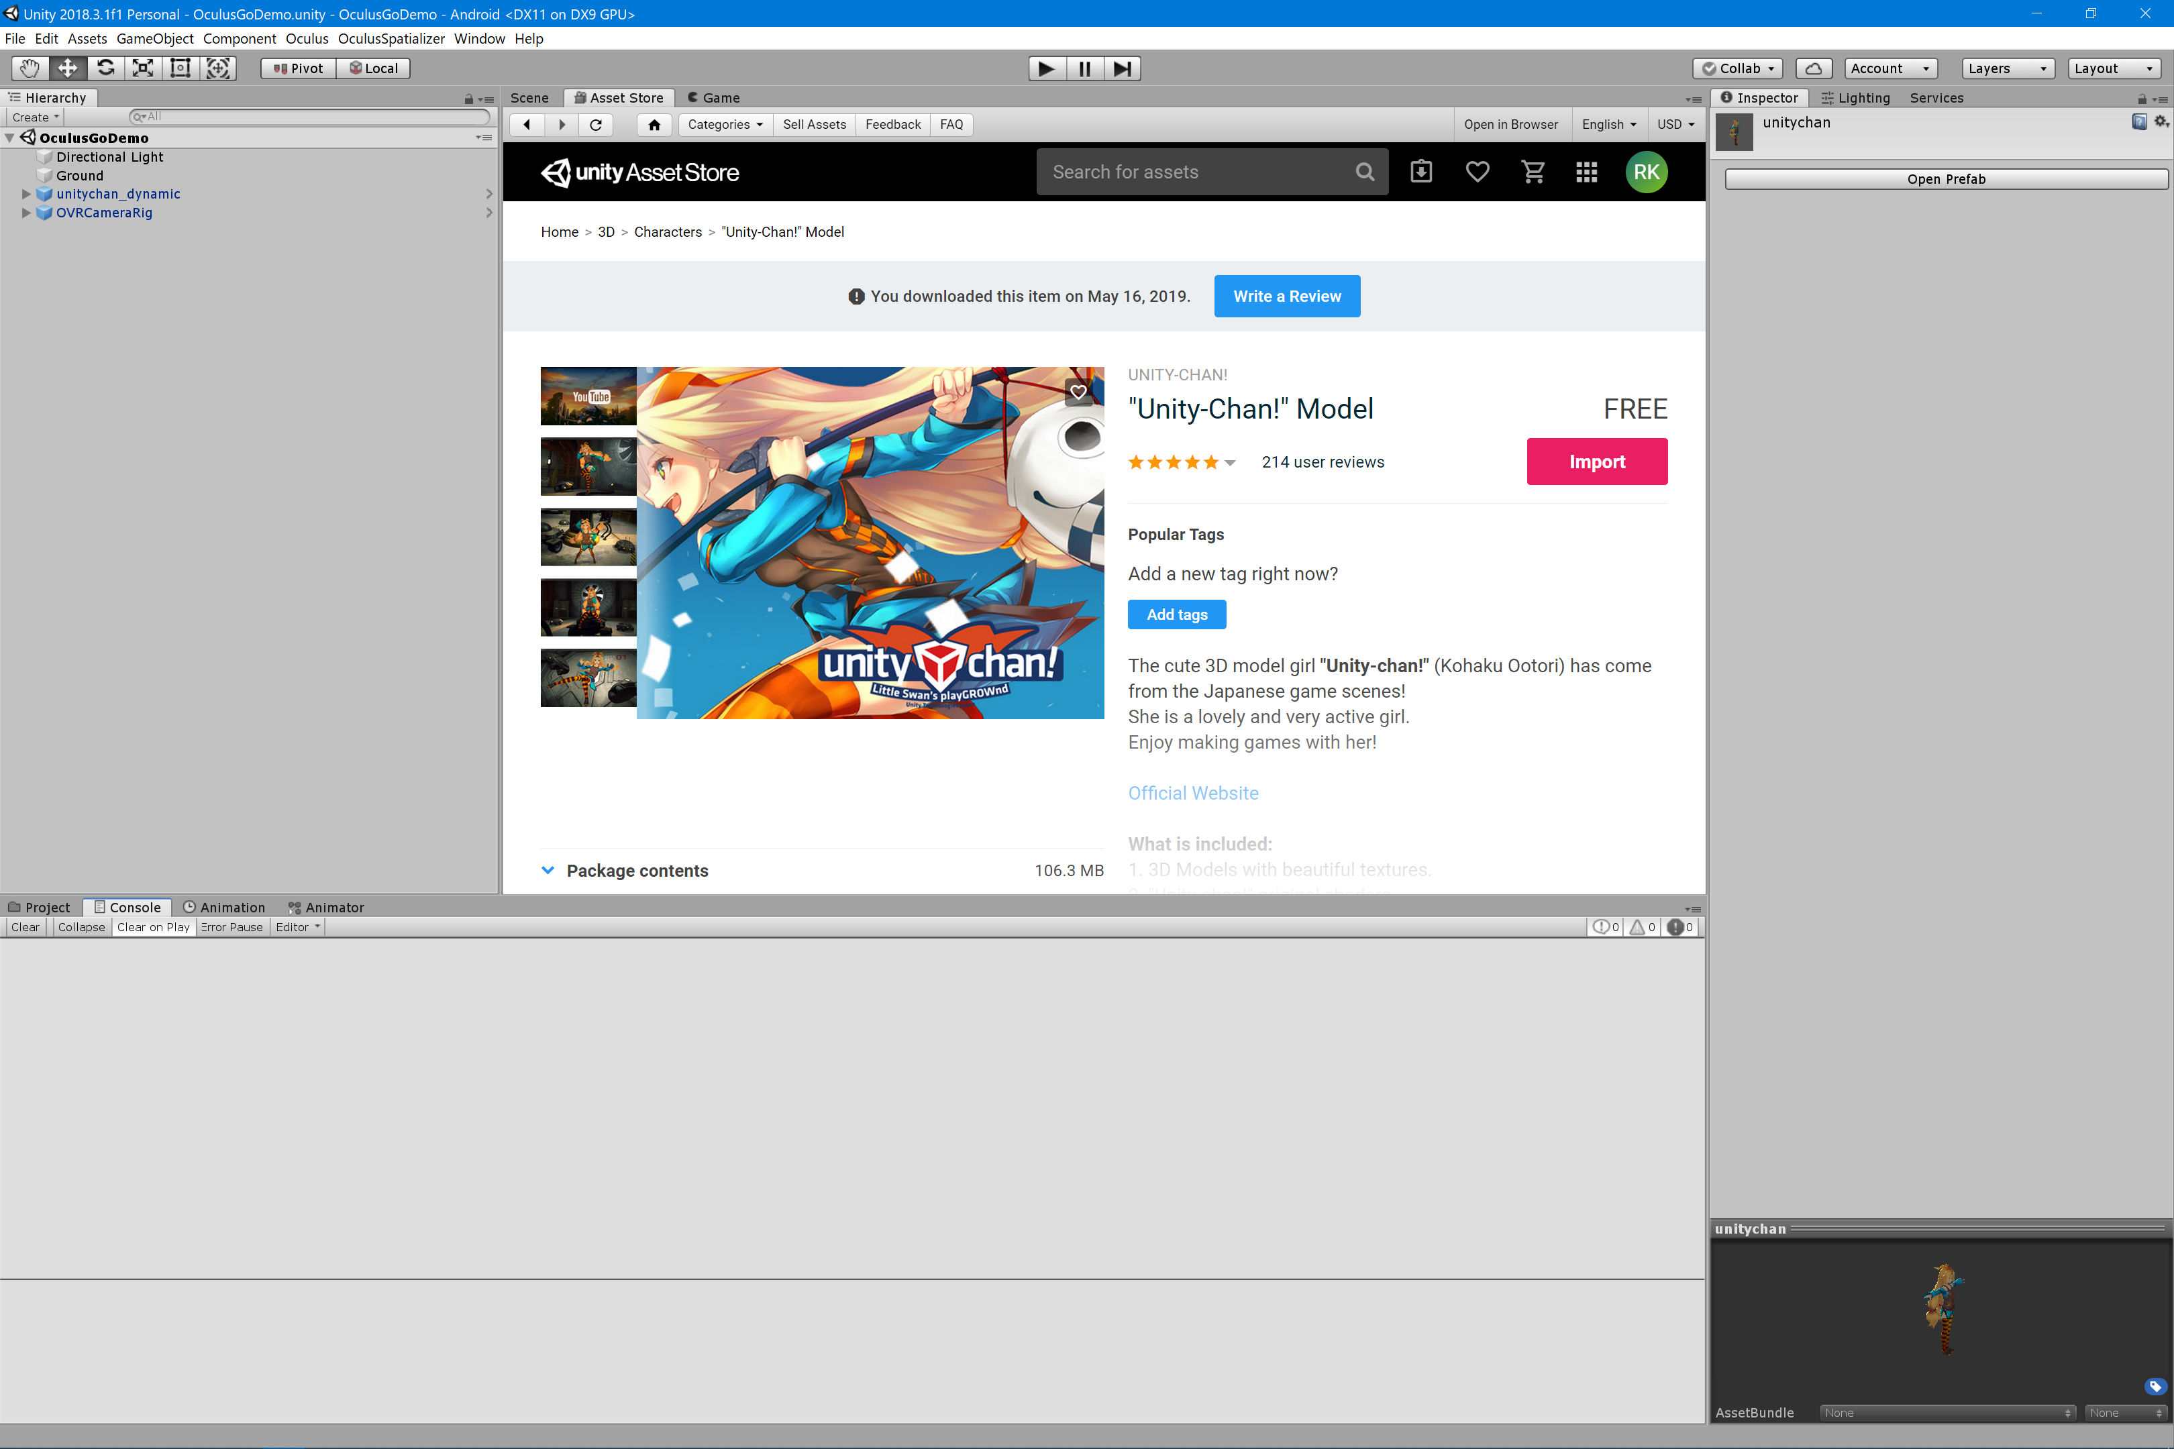Click the Search for assets field

1197,172
